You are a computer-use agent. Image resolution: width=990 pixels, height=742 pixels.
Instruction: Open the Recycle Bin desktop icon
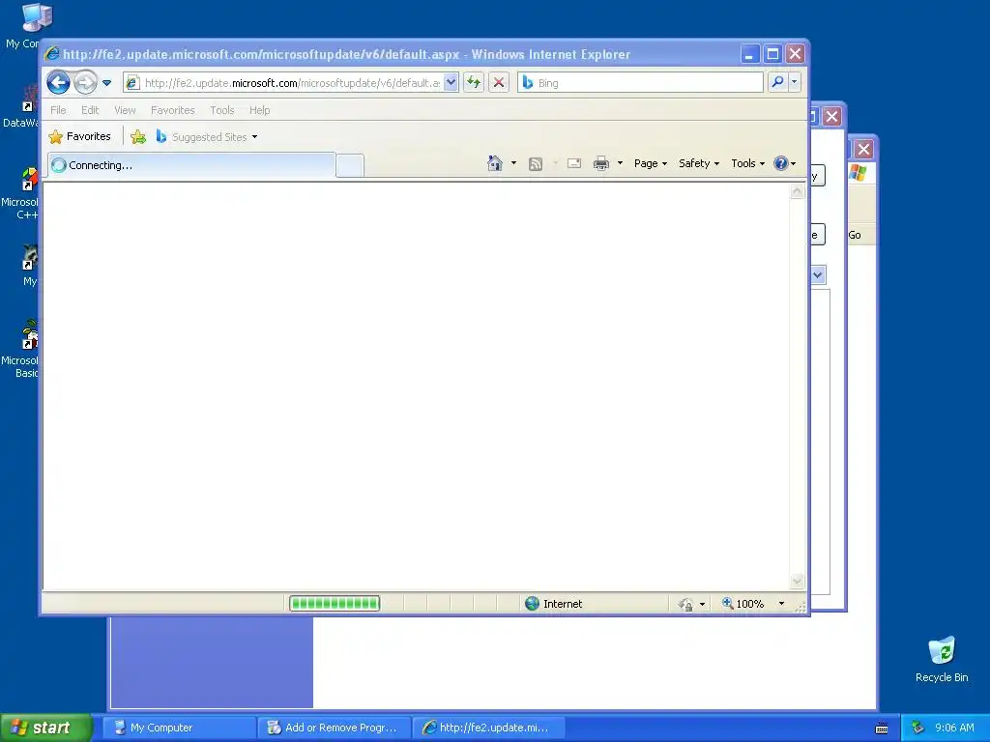tap(942, 659)
